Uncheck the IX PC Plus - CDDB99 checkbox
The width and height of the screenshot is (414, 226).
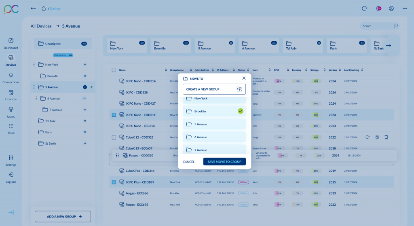[114, 182]
